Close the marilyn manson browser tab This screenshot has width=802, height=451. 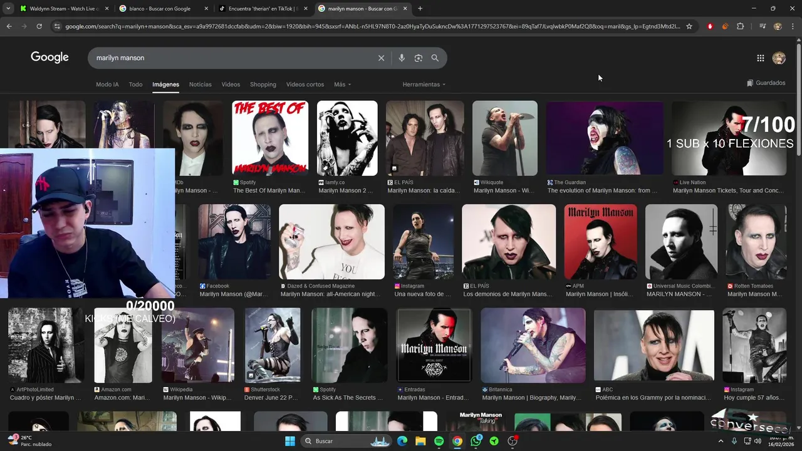[x=405, y=9]
